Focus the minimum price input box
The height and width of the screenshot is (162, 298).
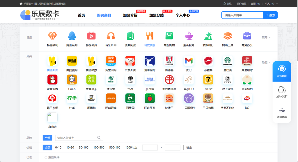click(x=150, y=147)
